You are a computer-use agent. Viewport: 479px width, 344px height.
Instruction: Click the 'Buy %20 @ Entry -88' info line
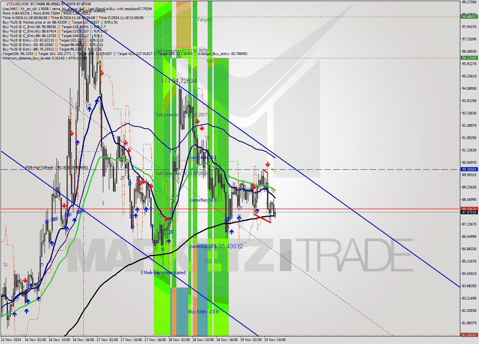click(x=53, y=49)
